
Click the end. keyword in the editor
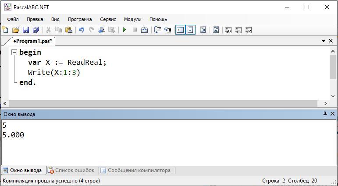pos(28,82)
